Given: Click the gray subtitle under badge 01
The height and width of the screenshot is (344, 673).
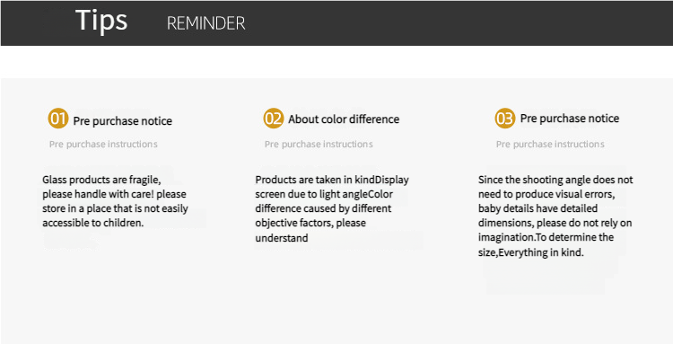Looking at the screenshot, I should click(x=103, y=144).
